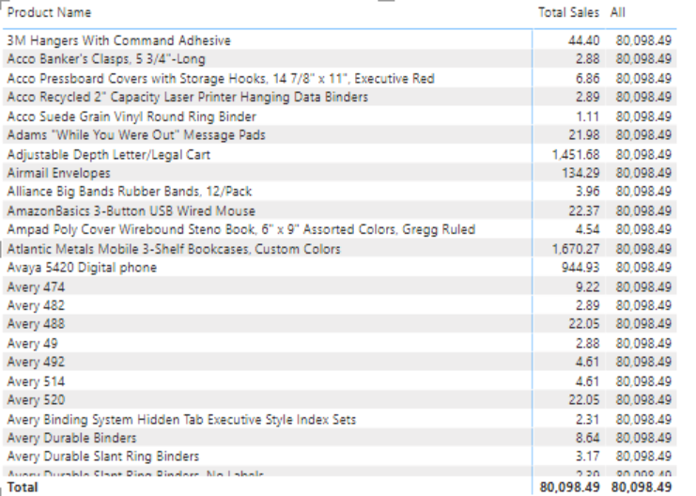Viewport: 696px width, 496px height.
Task: Sort by the Product Name column header
Action: click(x=49, y=12)
